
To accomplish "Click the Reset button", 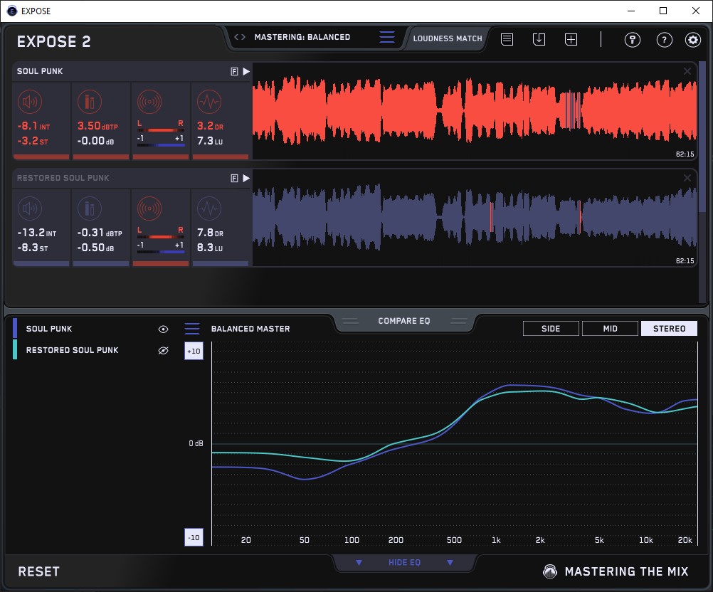I will 39,571.
